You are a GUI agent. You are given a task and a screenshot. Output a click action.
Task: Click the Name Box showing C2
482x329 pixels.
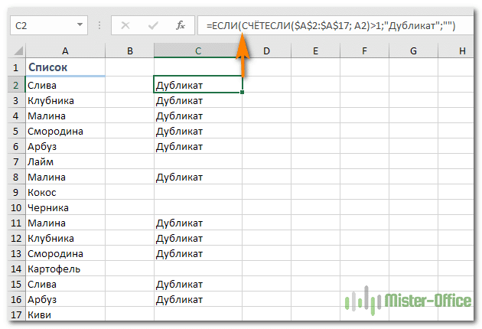(x=46, y=25)
